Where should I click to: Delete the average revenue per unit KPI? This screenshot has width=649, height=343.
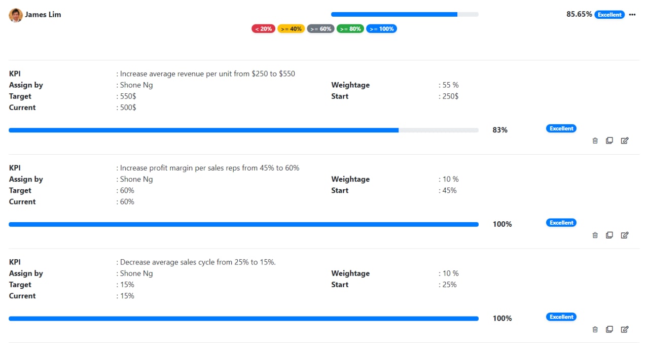tap(595, 141)
